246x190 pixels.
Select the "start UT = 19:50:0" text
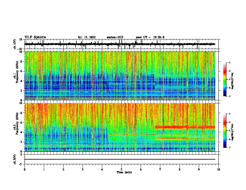pyautogui.click(x=150, y=37)
